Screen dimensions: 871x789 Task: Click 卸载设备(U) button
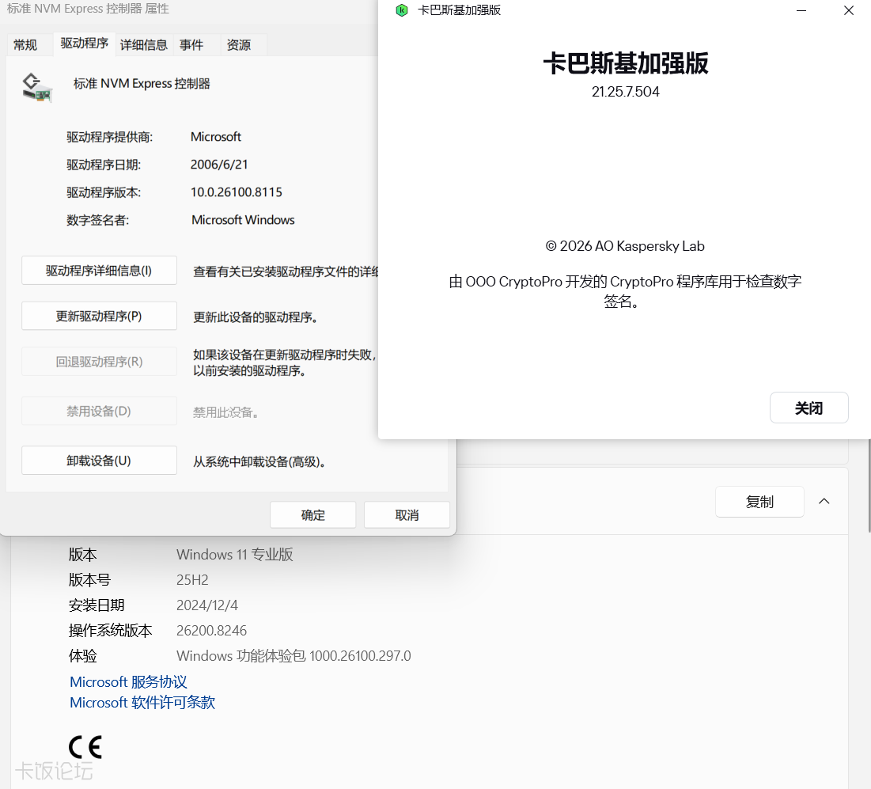[99, 461]
